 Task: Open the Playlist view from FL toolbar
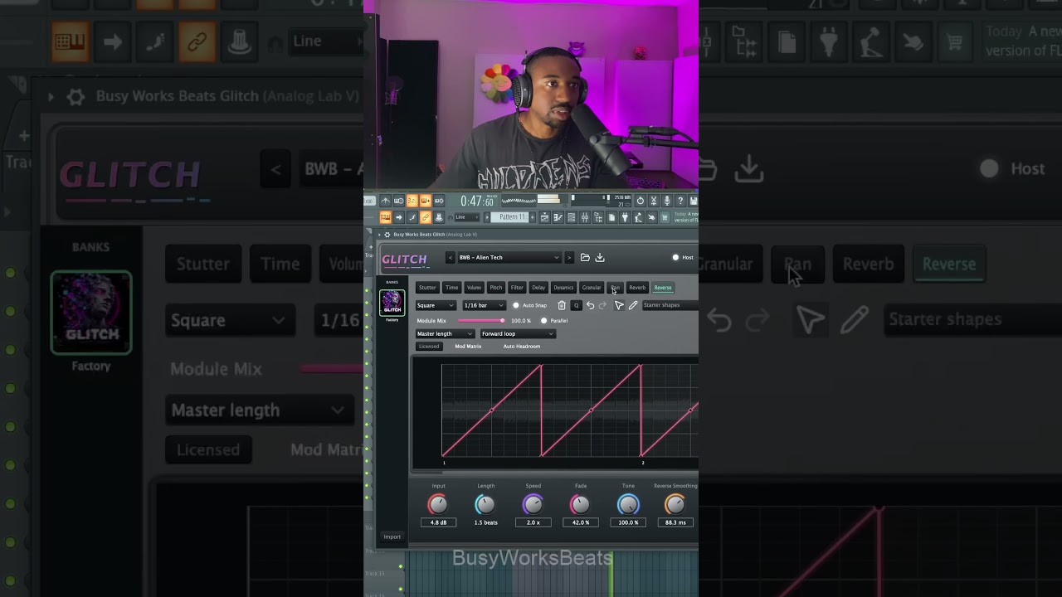point(544,217)
